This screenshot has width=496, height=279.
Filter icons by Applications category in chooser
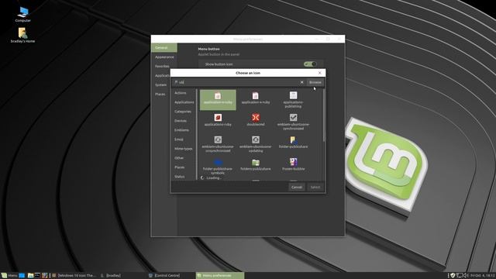[184, 102]
